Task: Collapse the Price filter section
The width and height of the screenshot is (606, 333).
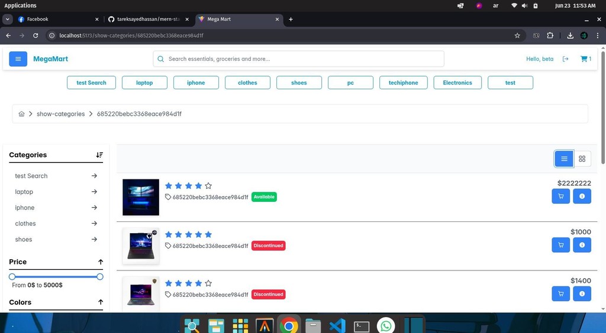Action: (x=101, y=262)
